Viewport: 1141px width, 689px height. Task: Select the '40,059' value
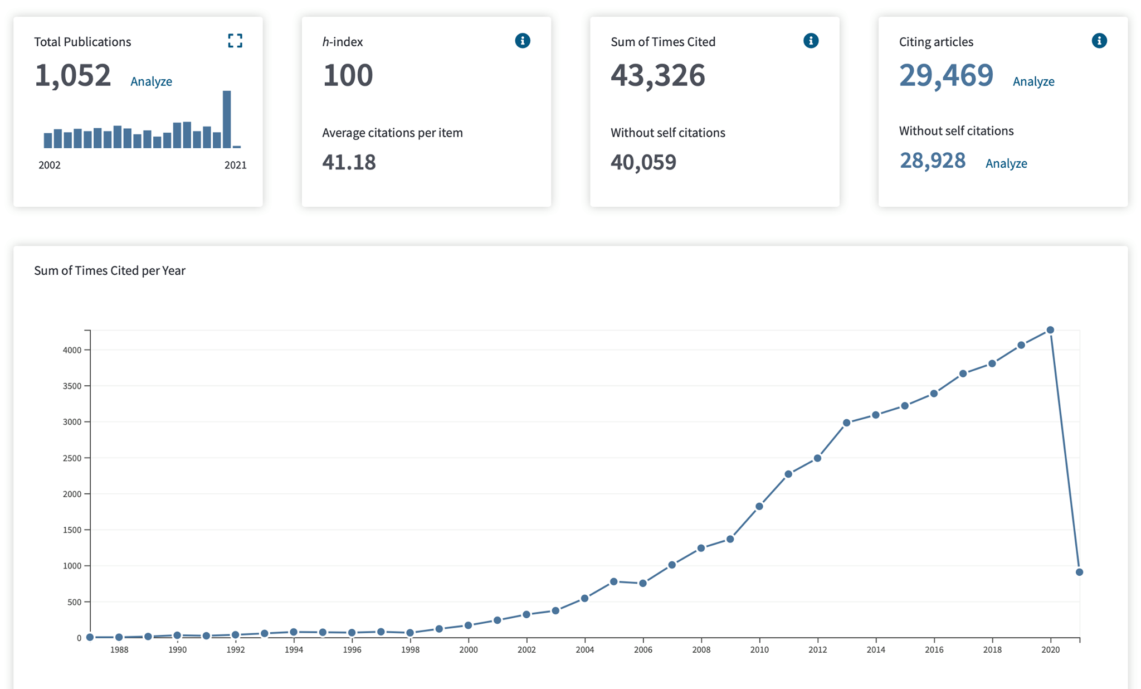pyautogui.click(x=643, y=162)
